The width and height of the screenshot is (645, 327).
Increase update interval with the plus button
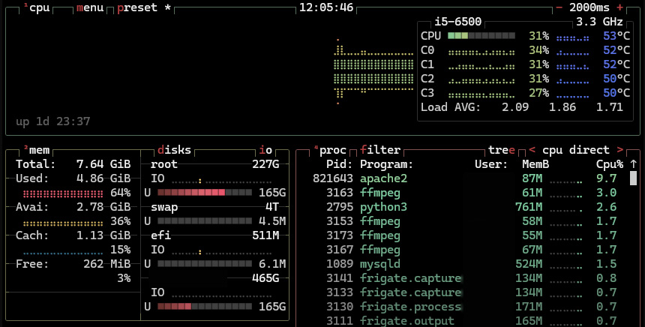click(x=619, y=7)
